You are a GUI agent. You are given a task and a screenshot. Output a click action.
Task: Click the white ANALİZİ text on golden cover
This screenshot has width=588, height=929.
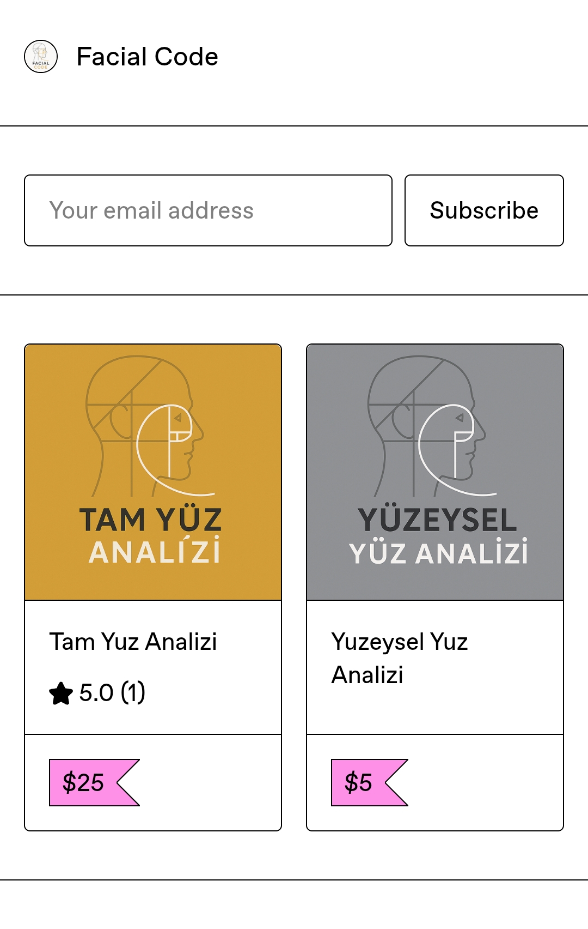tap(155, 552)
